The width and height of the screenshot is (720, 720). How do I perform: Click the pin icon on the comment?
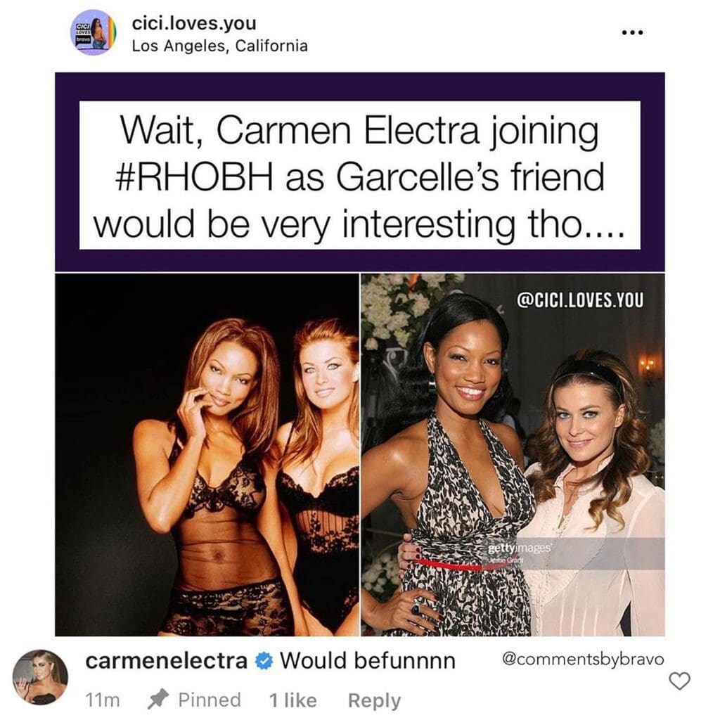(x=158, y=700)
